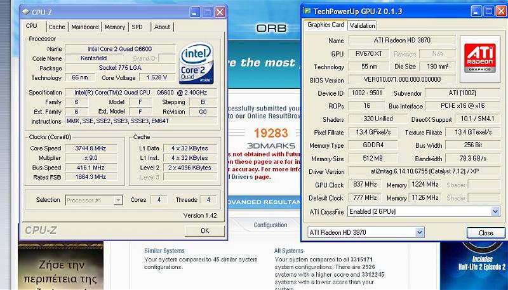Click the Close button in GPU-Z
508x290 pixels.
(x=486, y=233)
